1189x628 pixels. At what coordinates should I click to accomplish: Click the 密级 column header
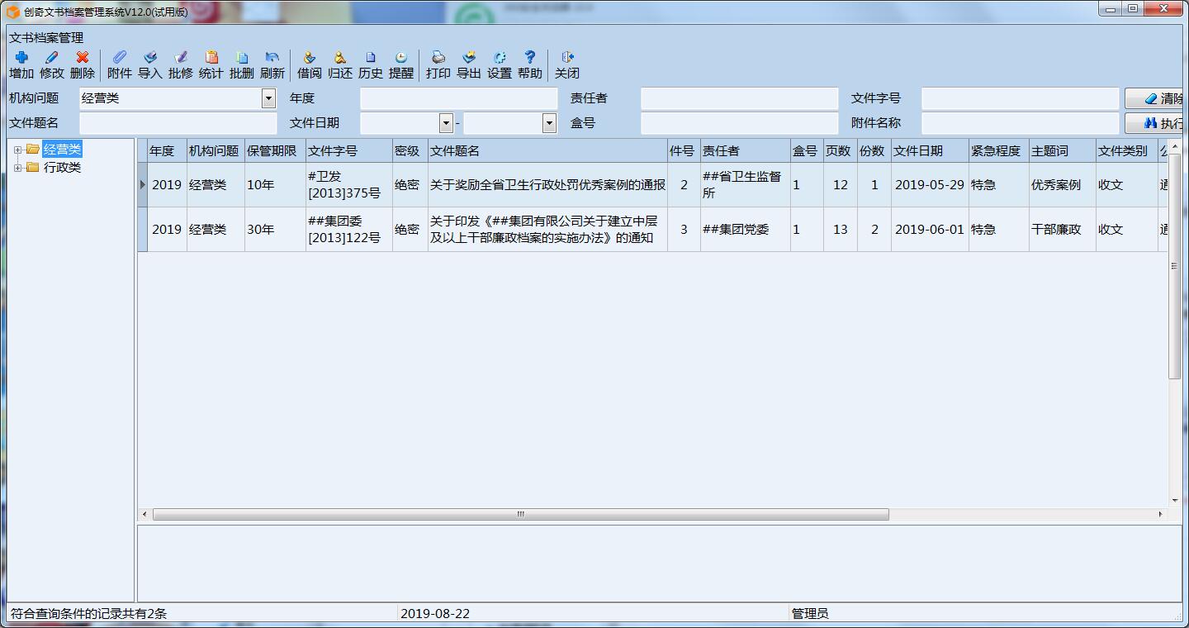coord(410,151)
